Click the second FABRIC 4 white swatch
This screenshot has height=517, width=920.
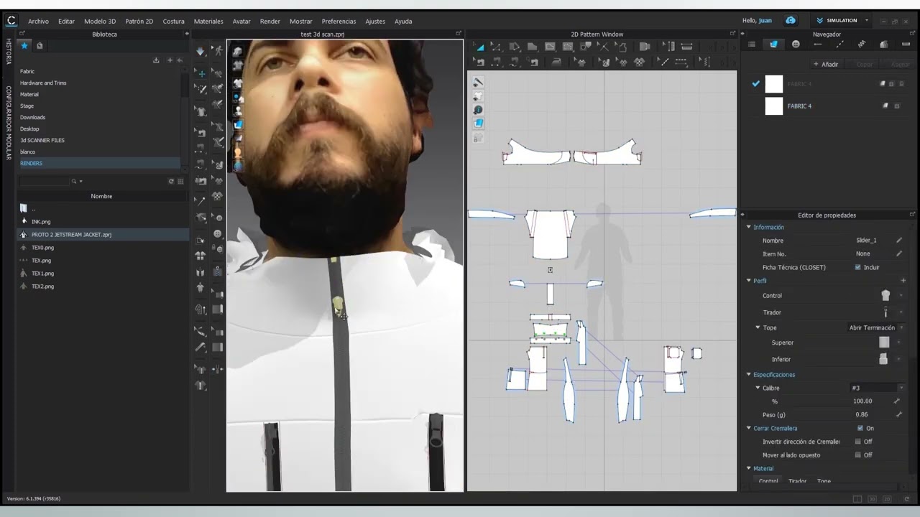(773, 106)
